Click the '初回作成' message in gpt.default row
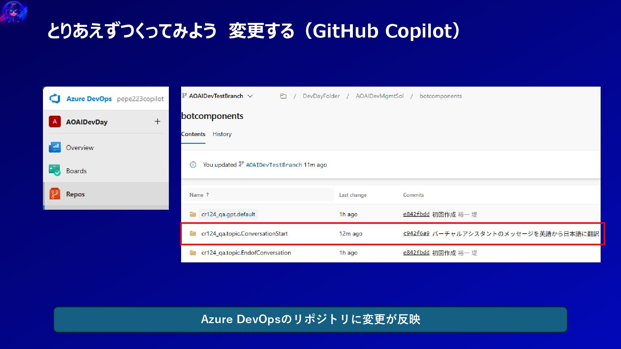 coord(444,215)
